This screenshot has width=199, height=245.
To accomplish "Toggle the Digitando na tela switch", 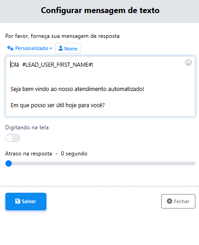I will click(13, 138).
